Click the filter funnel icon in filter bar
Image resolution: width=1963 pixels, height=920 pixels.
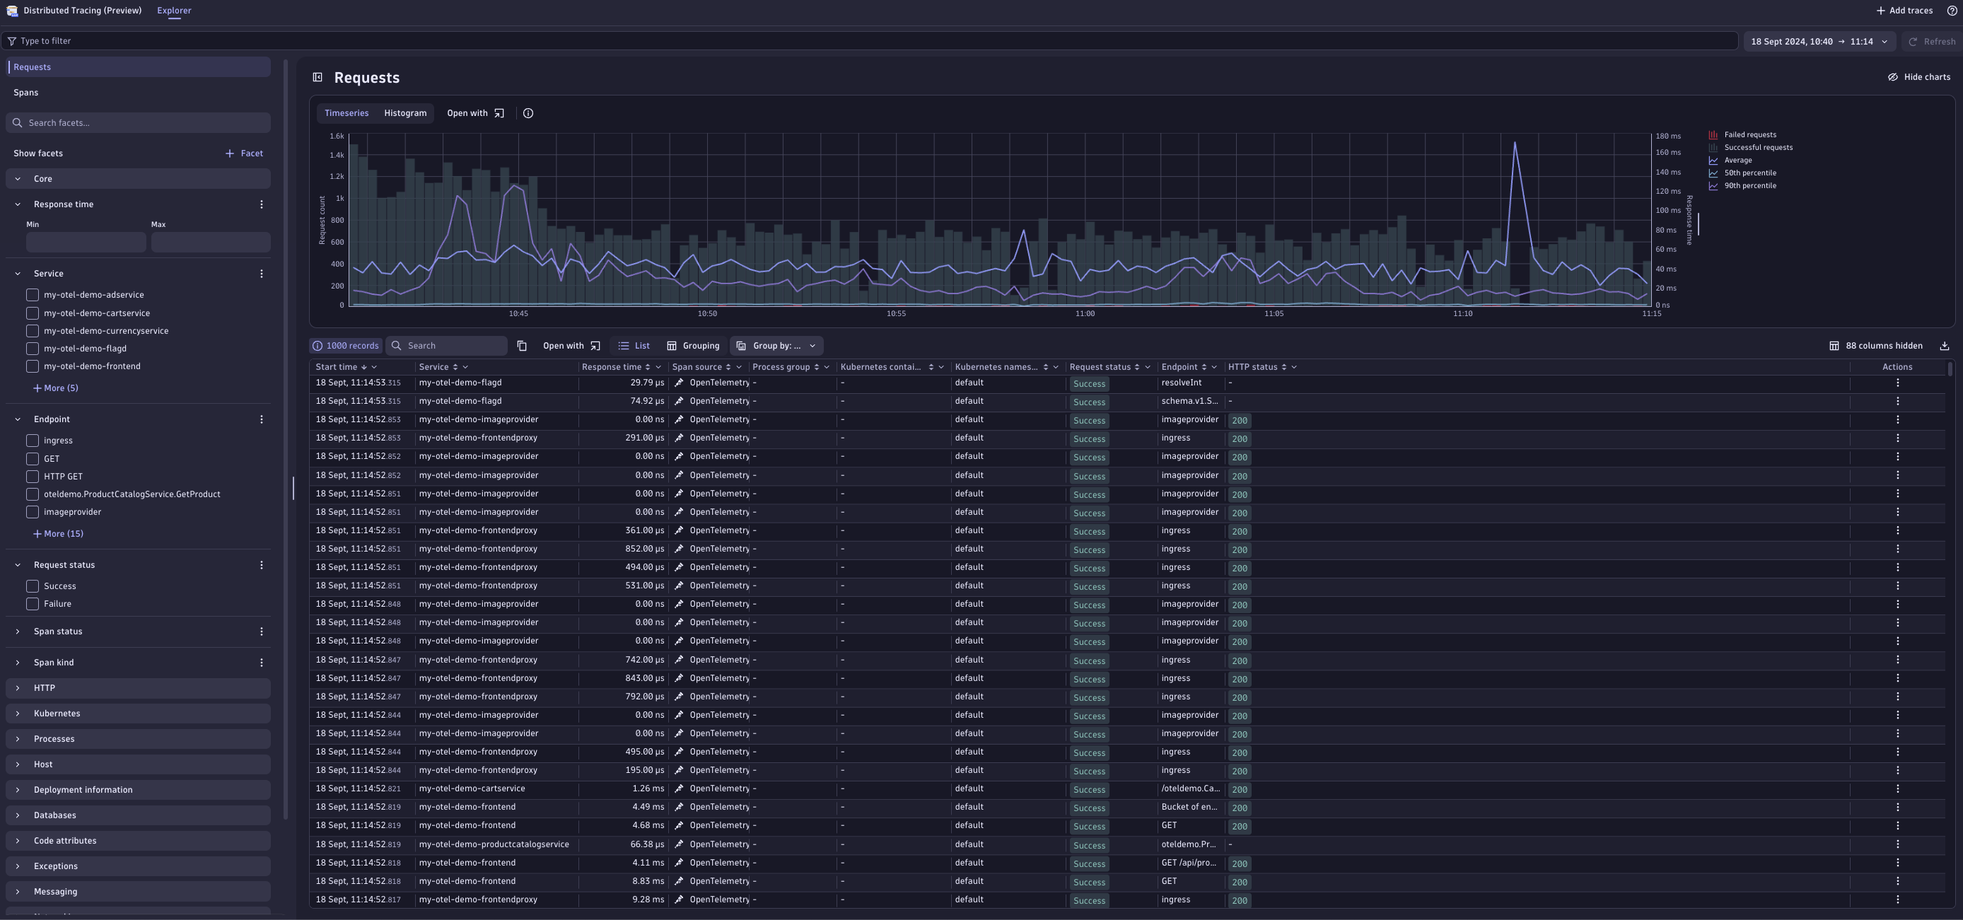12,40
